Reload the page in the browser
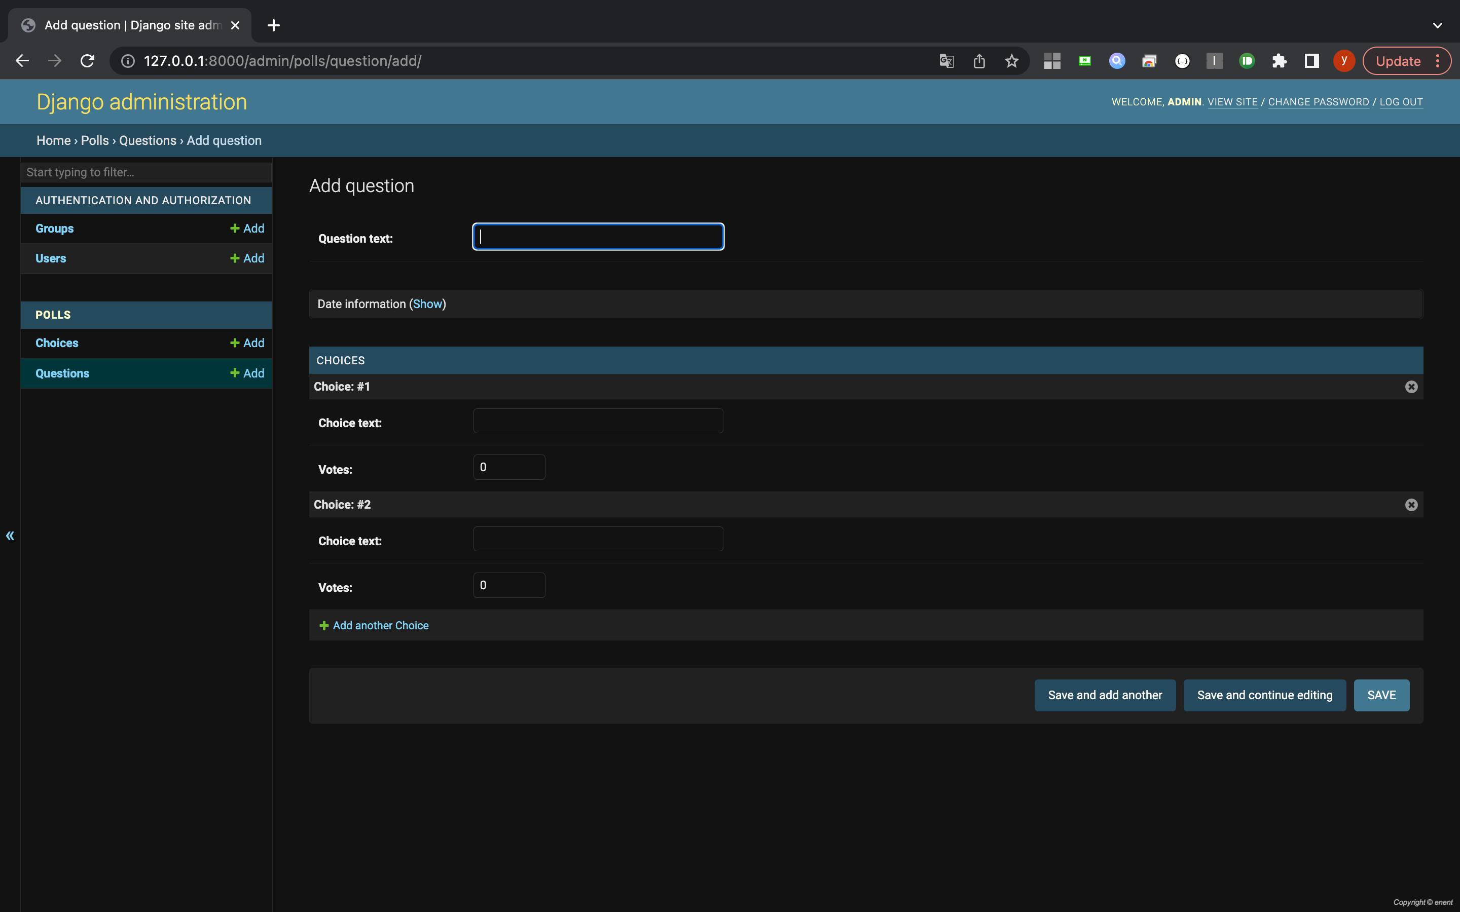Viewport: 1460px width, 912px height. [88, 61]
